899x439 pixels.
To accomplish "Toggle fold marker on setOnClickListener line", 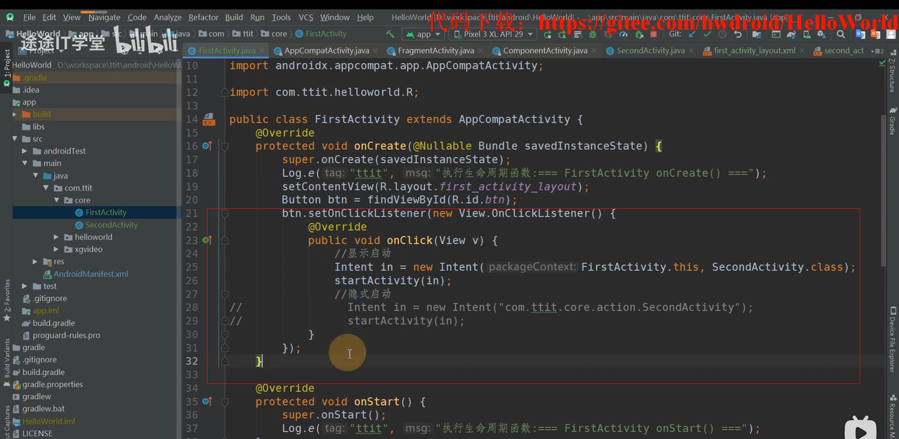I will (x=225, y=214).
